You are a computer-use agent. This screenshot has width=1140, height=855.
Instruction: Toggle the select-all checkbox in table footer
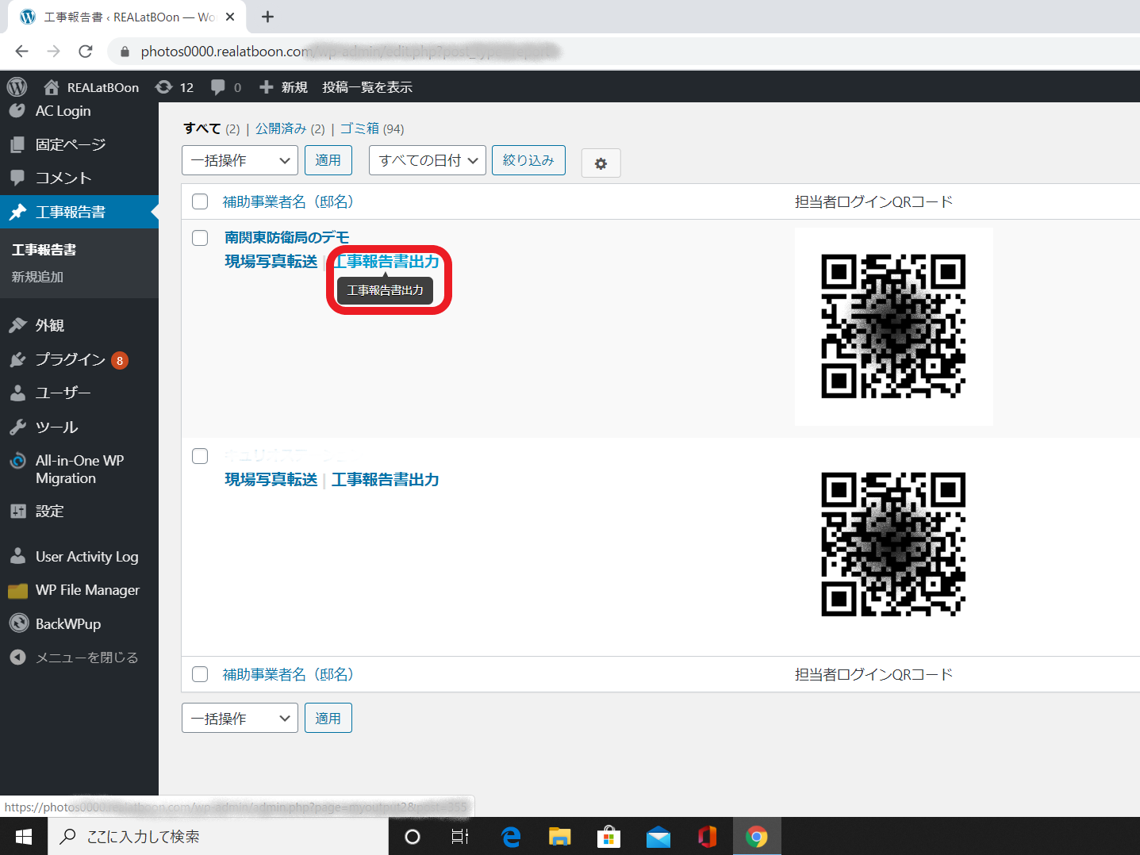(200, 674)
